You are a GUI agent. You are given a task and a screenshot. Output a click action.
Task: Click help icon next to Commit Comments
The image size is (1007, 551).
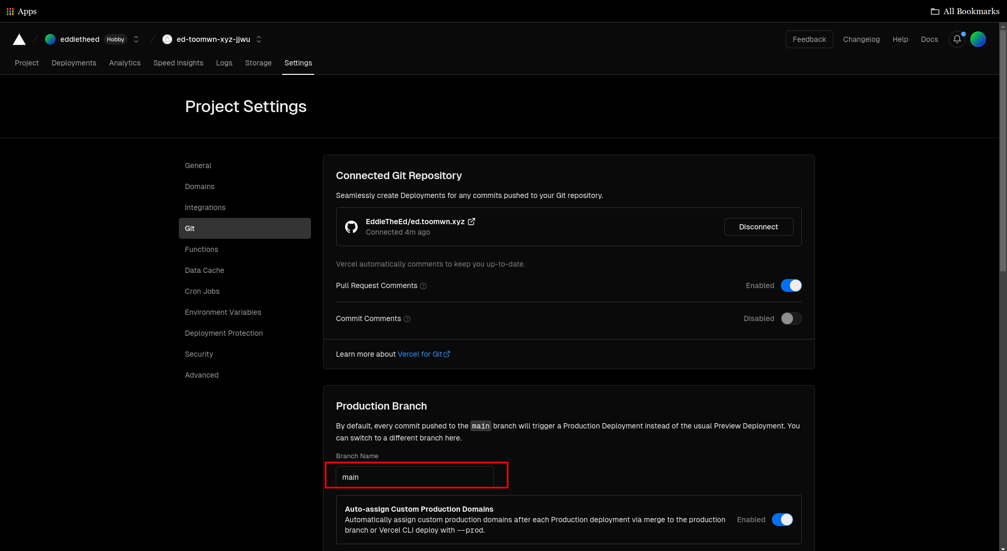pos(407,319)
